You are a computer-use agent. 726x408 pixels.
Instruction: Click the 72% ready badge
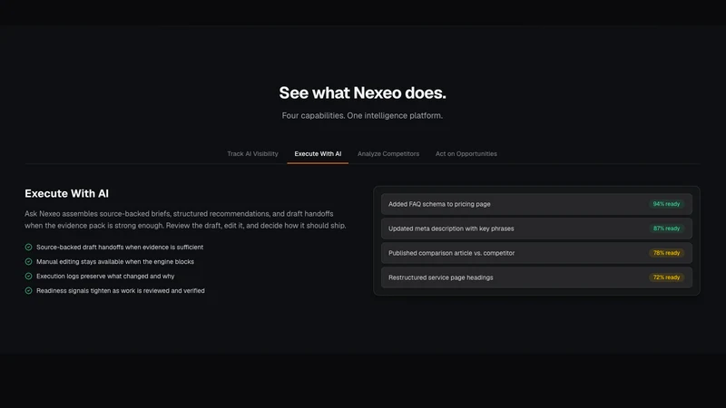pyautogui.click(x=666, y=277)
